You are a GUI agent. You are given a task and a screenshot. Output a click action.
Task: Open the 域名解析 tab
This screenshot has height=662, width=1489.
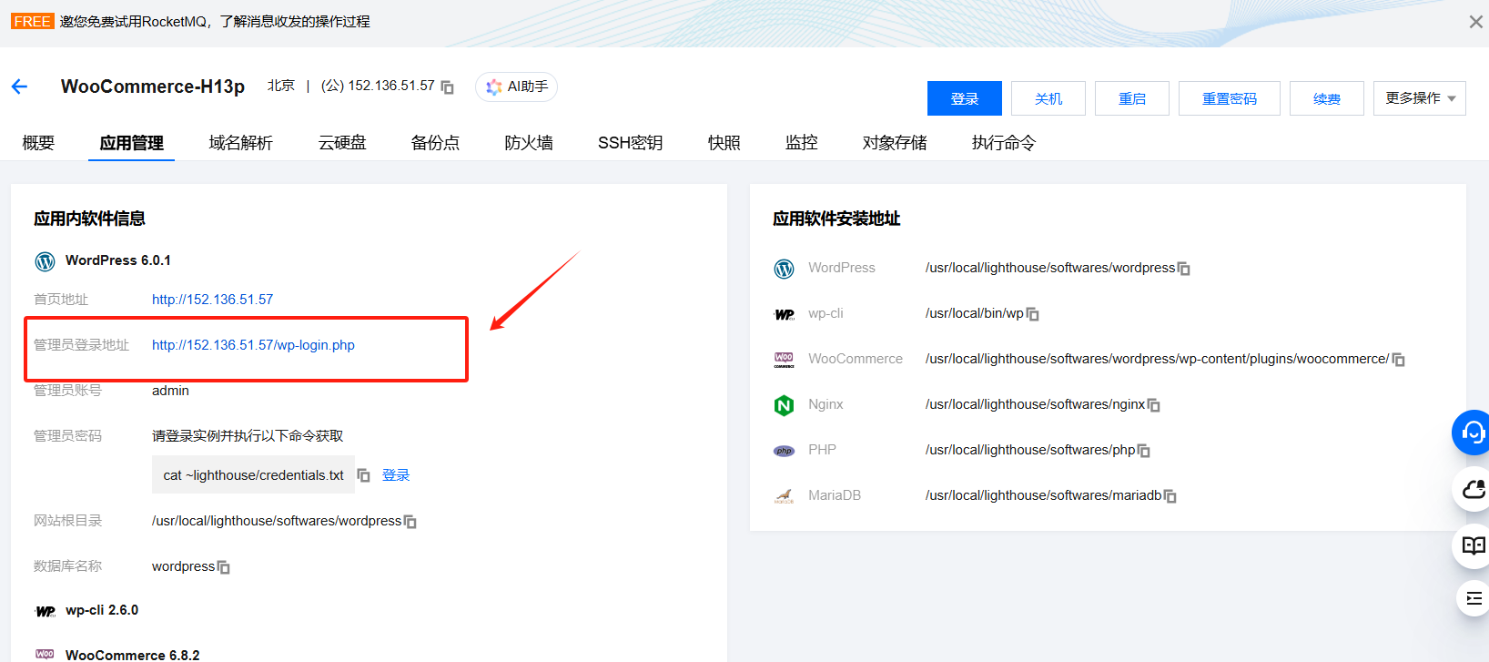point(241,143)
